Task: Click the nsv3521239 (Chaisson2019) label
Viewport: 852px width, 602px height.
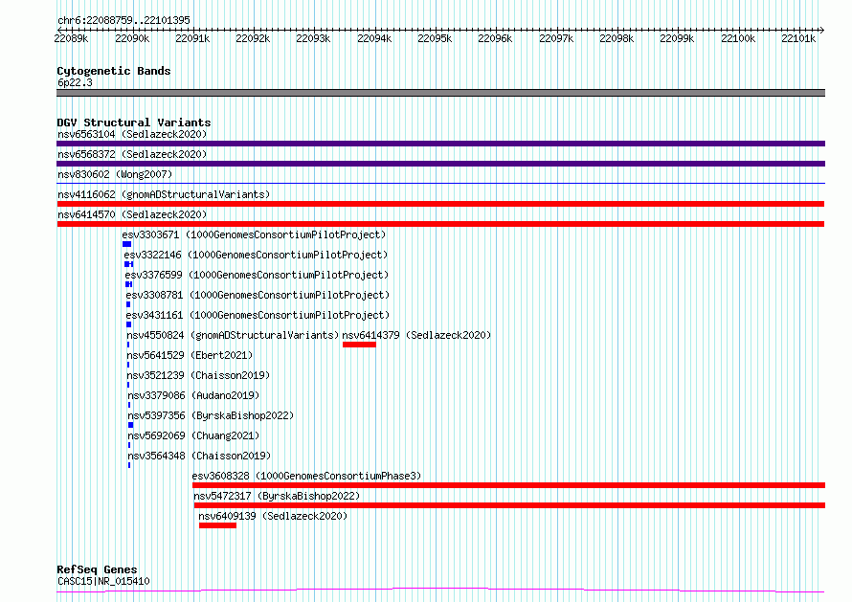Action: tap(198, 375)
